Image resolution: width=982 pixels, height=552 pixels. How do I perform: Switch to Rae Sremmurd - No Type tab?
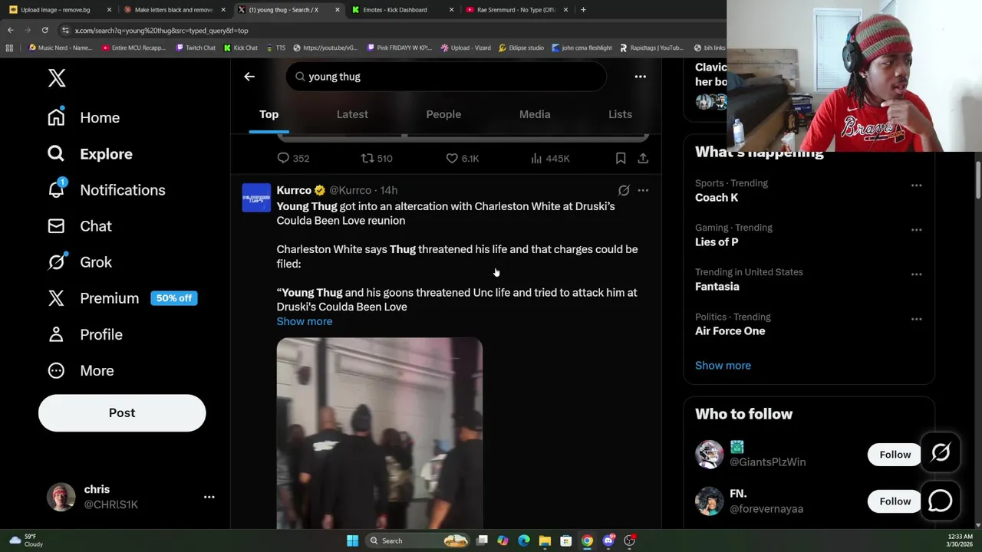click(517, 10)
